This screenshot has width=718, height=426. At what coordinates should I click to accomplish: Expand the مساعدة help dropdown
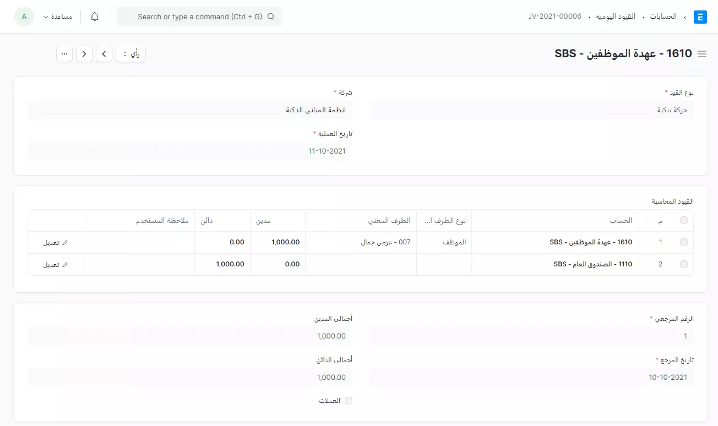tap(58, 17)
